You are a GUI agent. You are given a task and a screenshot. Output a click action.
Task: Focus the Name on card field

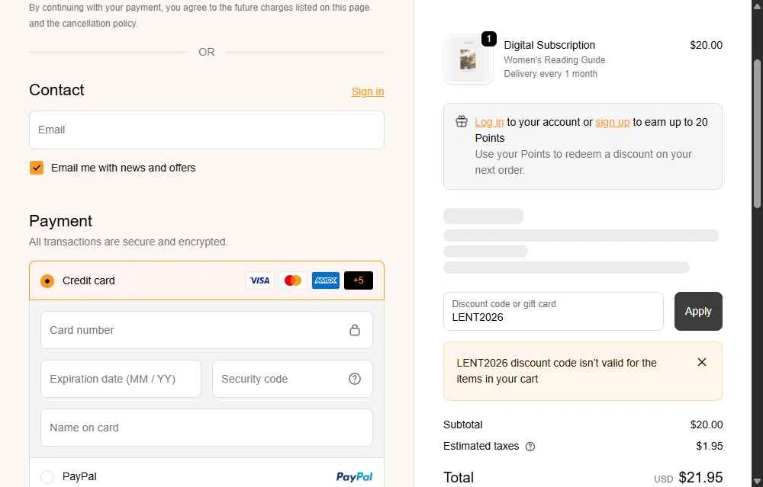[x=206, y=428]
